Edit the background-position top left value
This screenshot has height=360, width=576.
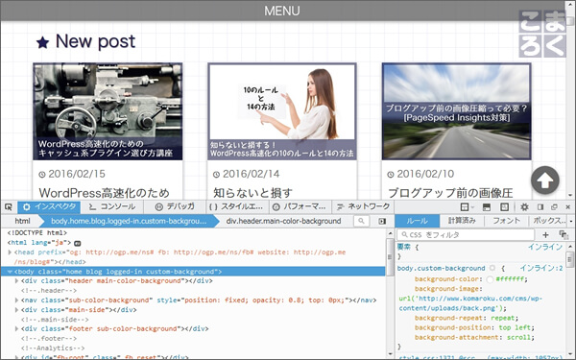pyautogui.click(x=515, y=327)
